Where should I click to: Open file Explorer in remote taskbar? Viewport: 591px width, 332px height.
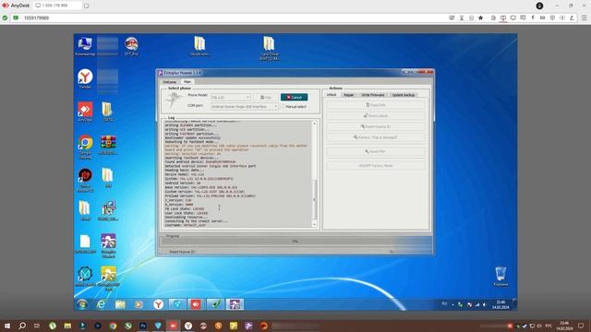click(x=120, y=304)
